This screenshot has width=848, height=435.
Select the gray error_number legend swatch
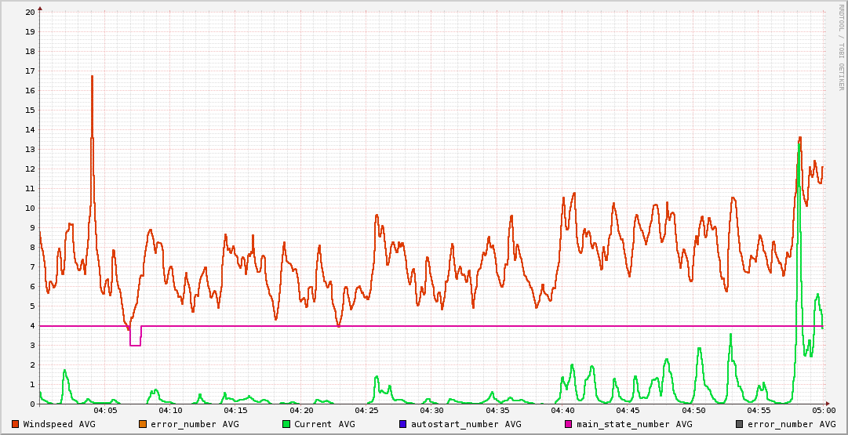pyautogui.click(x=740, y=424)
